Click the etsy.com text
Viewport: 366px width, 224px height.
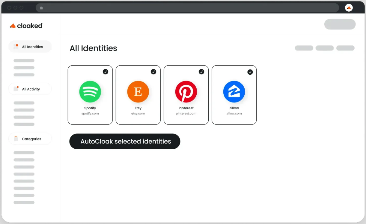138,113
